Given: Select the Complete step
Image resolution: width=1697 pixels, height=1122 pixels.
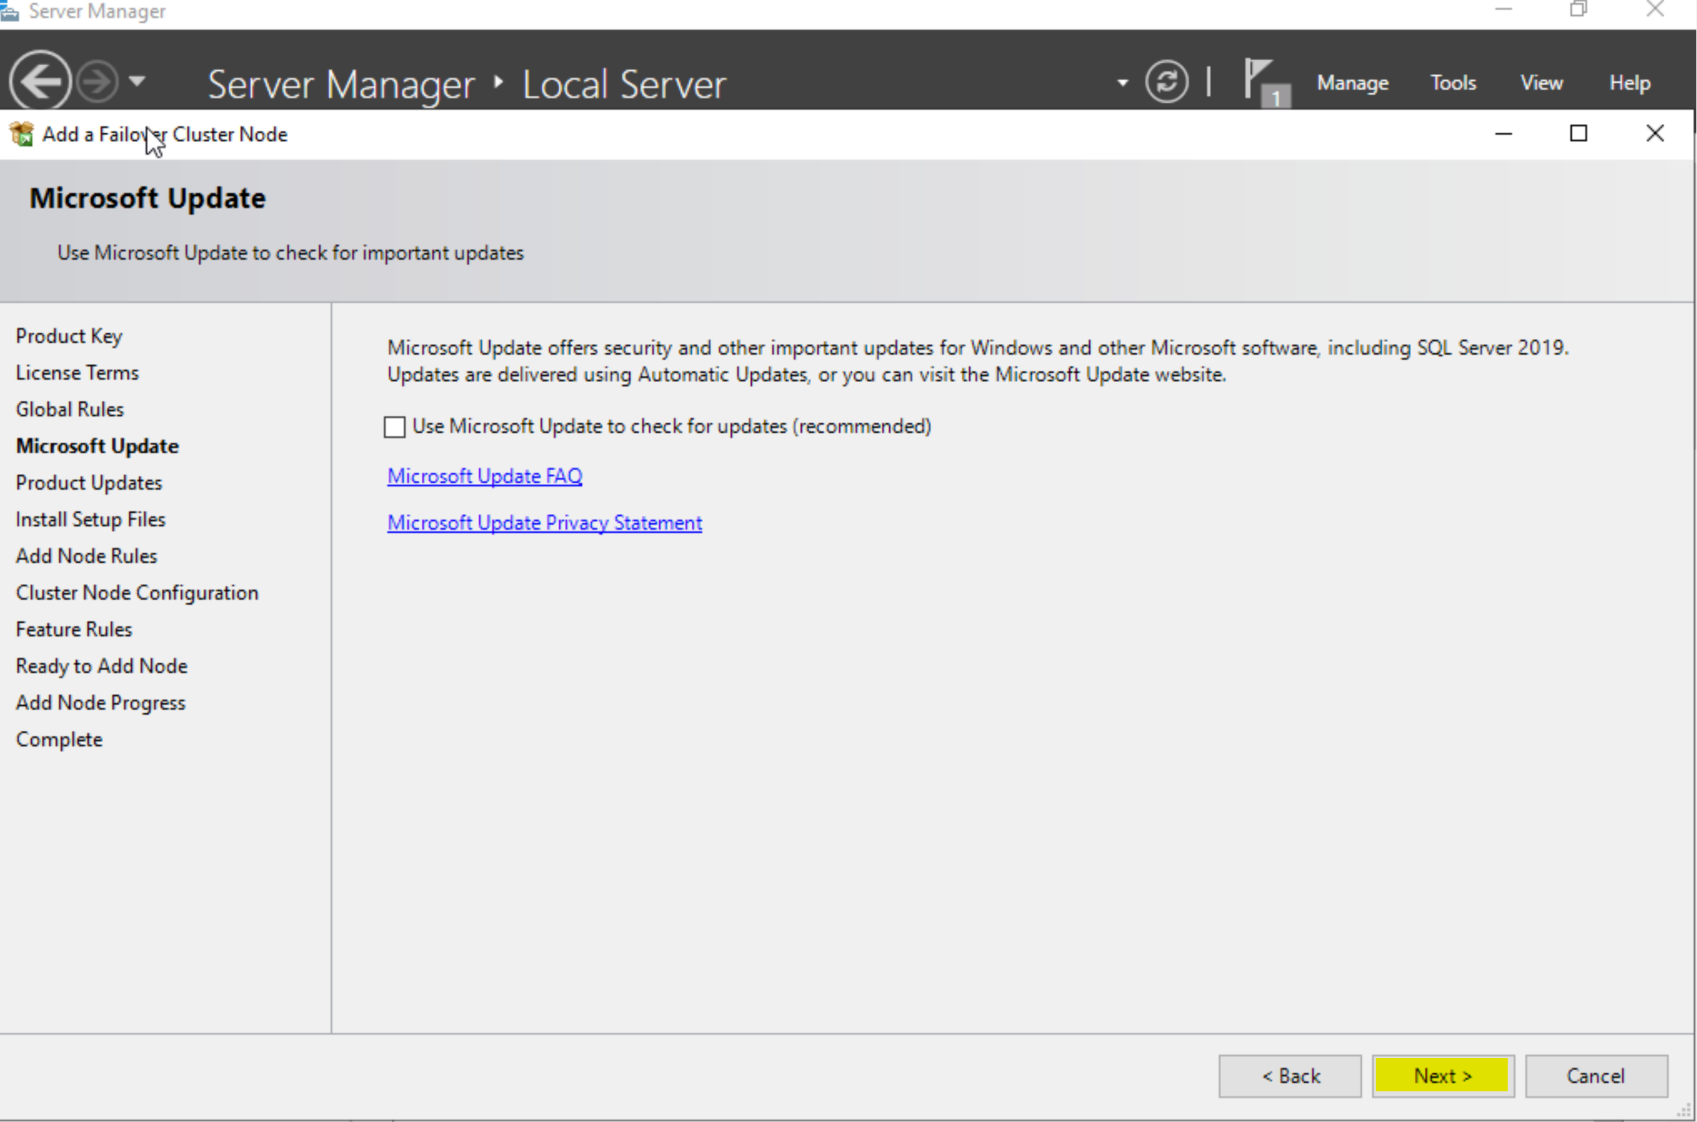Looking at the screenshot, I should [59, 740].
